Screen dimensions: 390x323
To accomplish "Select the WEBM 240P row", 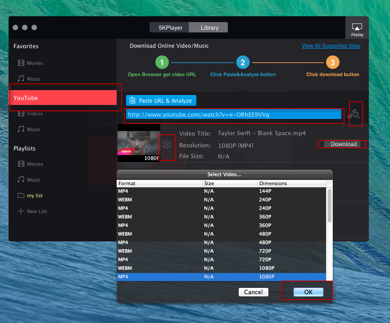I will coord(222,200).
